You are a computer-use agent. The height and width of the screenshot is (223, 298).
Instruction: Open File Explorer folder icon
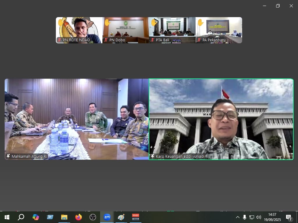coord(64,217)
